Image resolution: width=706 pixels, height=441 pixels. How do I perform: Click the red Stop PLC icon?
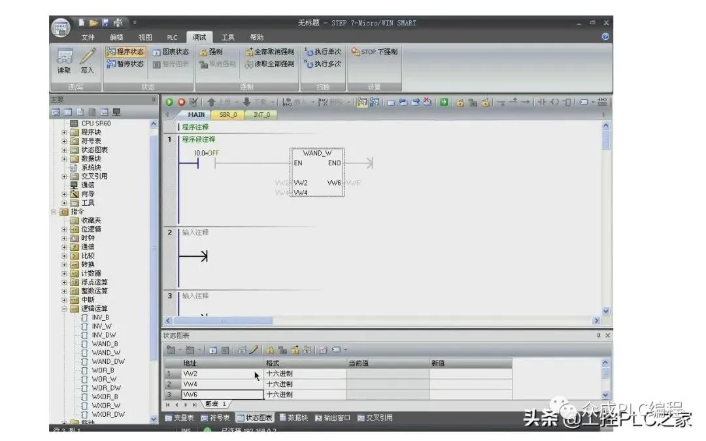pos(182,102)
